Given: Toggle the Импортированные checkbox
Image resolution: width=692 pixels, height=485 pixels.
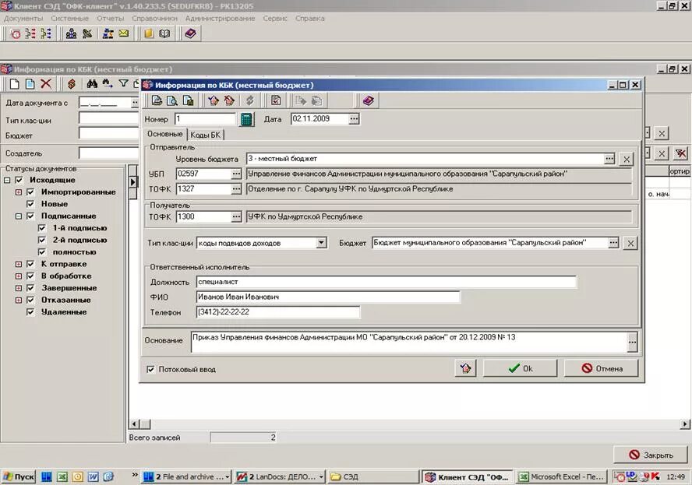Looking at the screenshot, I should click(x=30, y=192).
